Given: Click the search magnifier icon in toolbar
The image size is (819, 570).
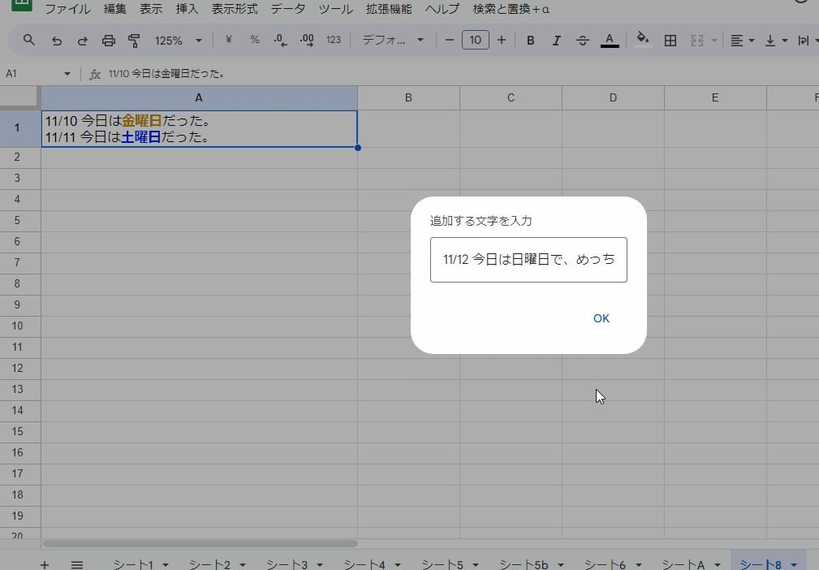Looking at the screenshot, I should tap(28, 41).
